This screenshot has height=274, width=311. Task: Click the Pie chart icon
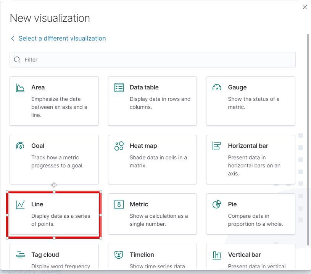click(x=217, y=204)
